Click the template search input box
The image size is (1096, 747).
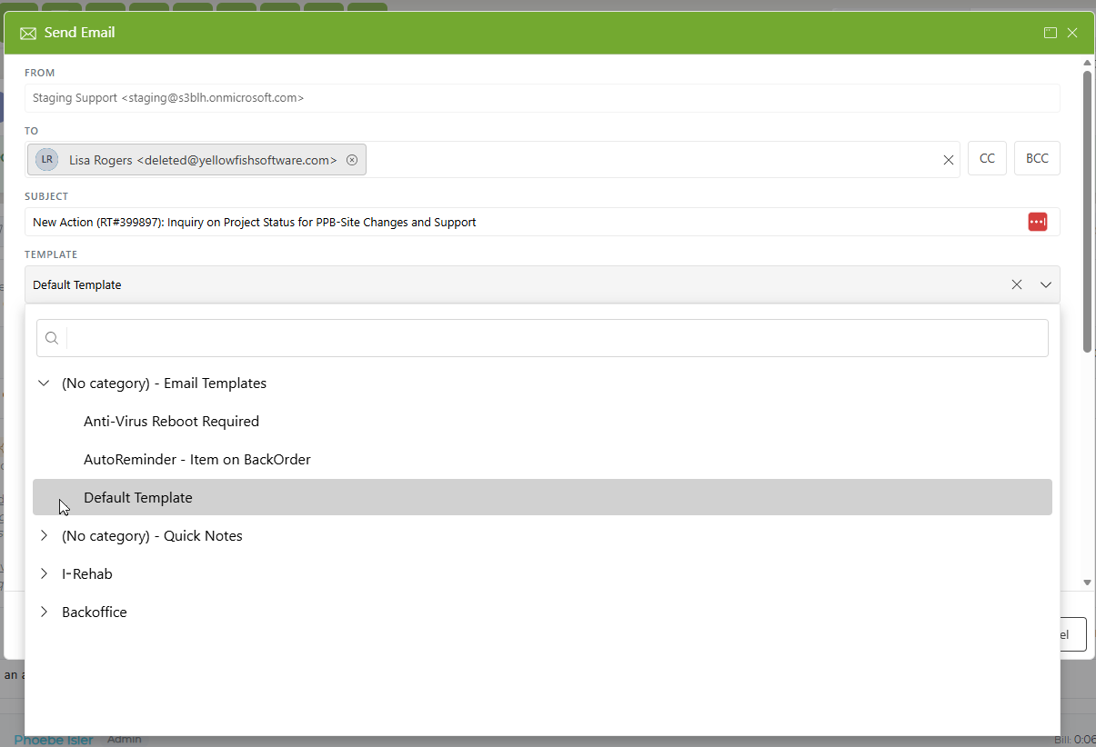[557, 338]
